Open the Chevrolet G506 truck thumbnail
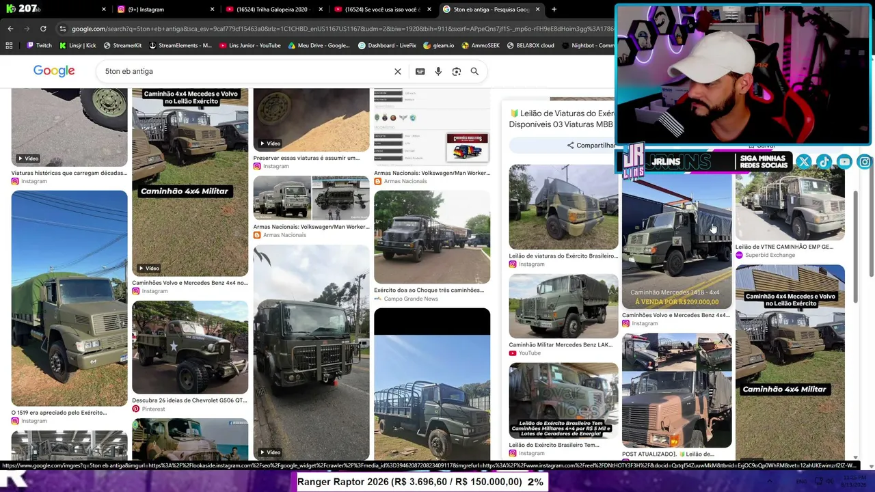Image resolution: width=875 pixels, height=492 pixels. tap(190, 348)
